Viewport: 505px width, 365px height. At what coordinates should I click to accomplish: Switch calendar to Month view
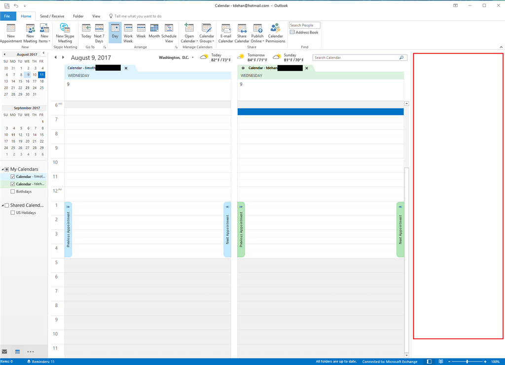(x=154, y=33)
